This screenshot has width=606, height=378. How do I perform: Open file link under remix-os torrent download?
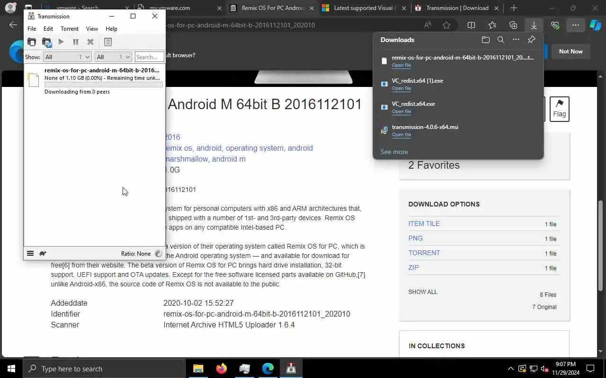tap(401, 65)
